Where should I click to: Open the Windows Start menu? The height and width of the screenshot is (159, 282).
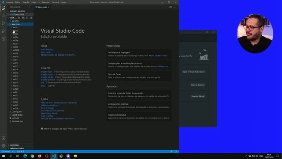click(x=4, y=156)
